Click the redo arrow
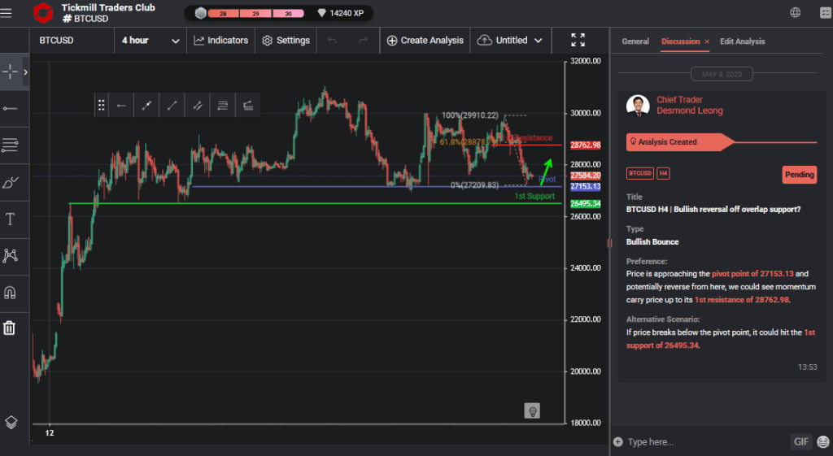The height and width of the screenshot is (456, 833). pos(363,41)
